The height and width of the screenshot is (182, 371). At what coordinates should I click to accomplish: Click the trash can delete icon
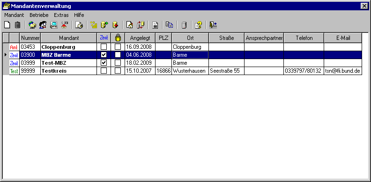18,25
